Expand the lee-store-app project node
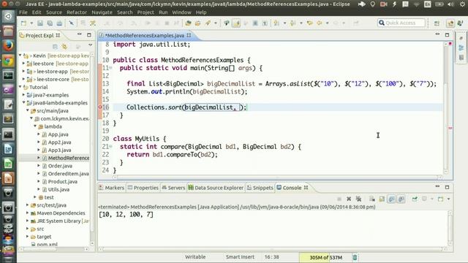Viewport: 468px width, 263px height. tap(24, 72)
